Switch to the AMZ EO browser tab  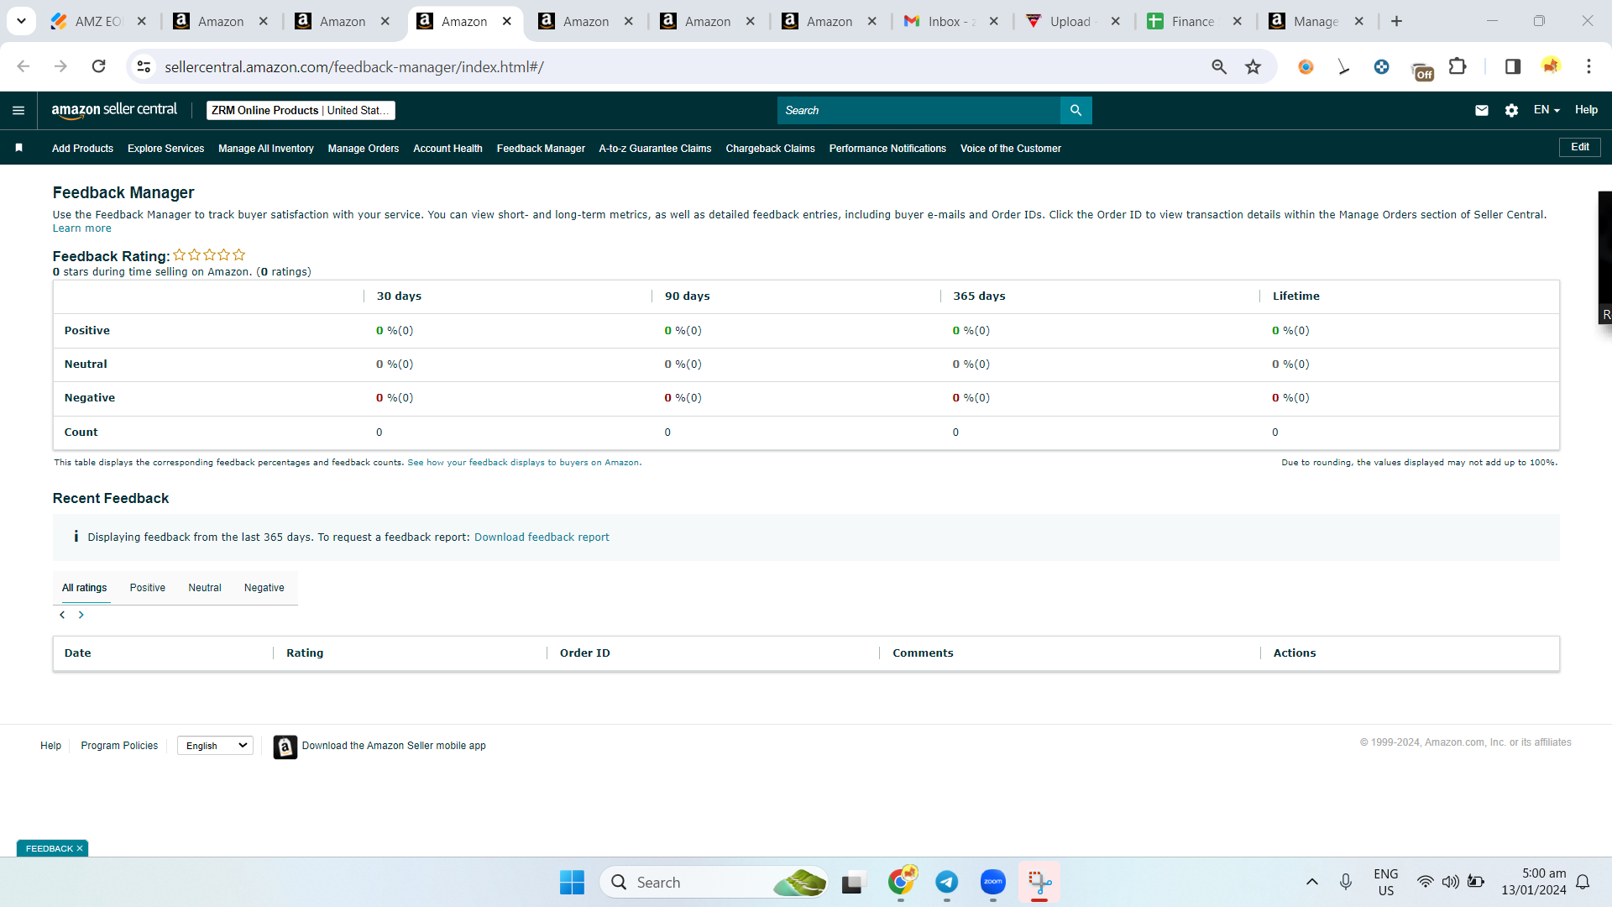(x=98, y=21)
